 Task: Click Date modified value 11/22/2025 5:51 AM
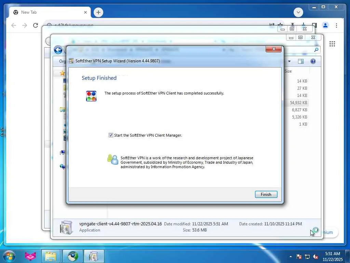(210, 224)
